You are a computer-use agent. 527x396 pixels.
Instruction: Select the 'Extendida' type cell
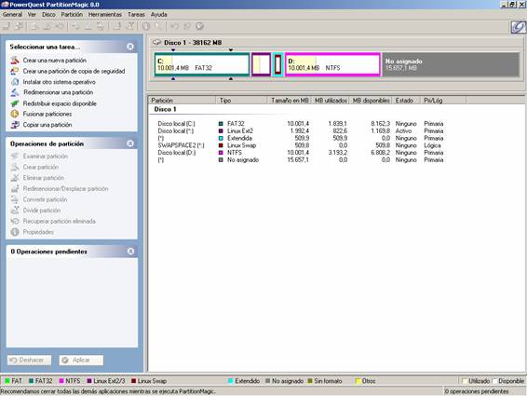point(239,138)
